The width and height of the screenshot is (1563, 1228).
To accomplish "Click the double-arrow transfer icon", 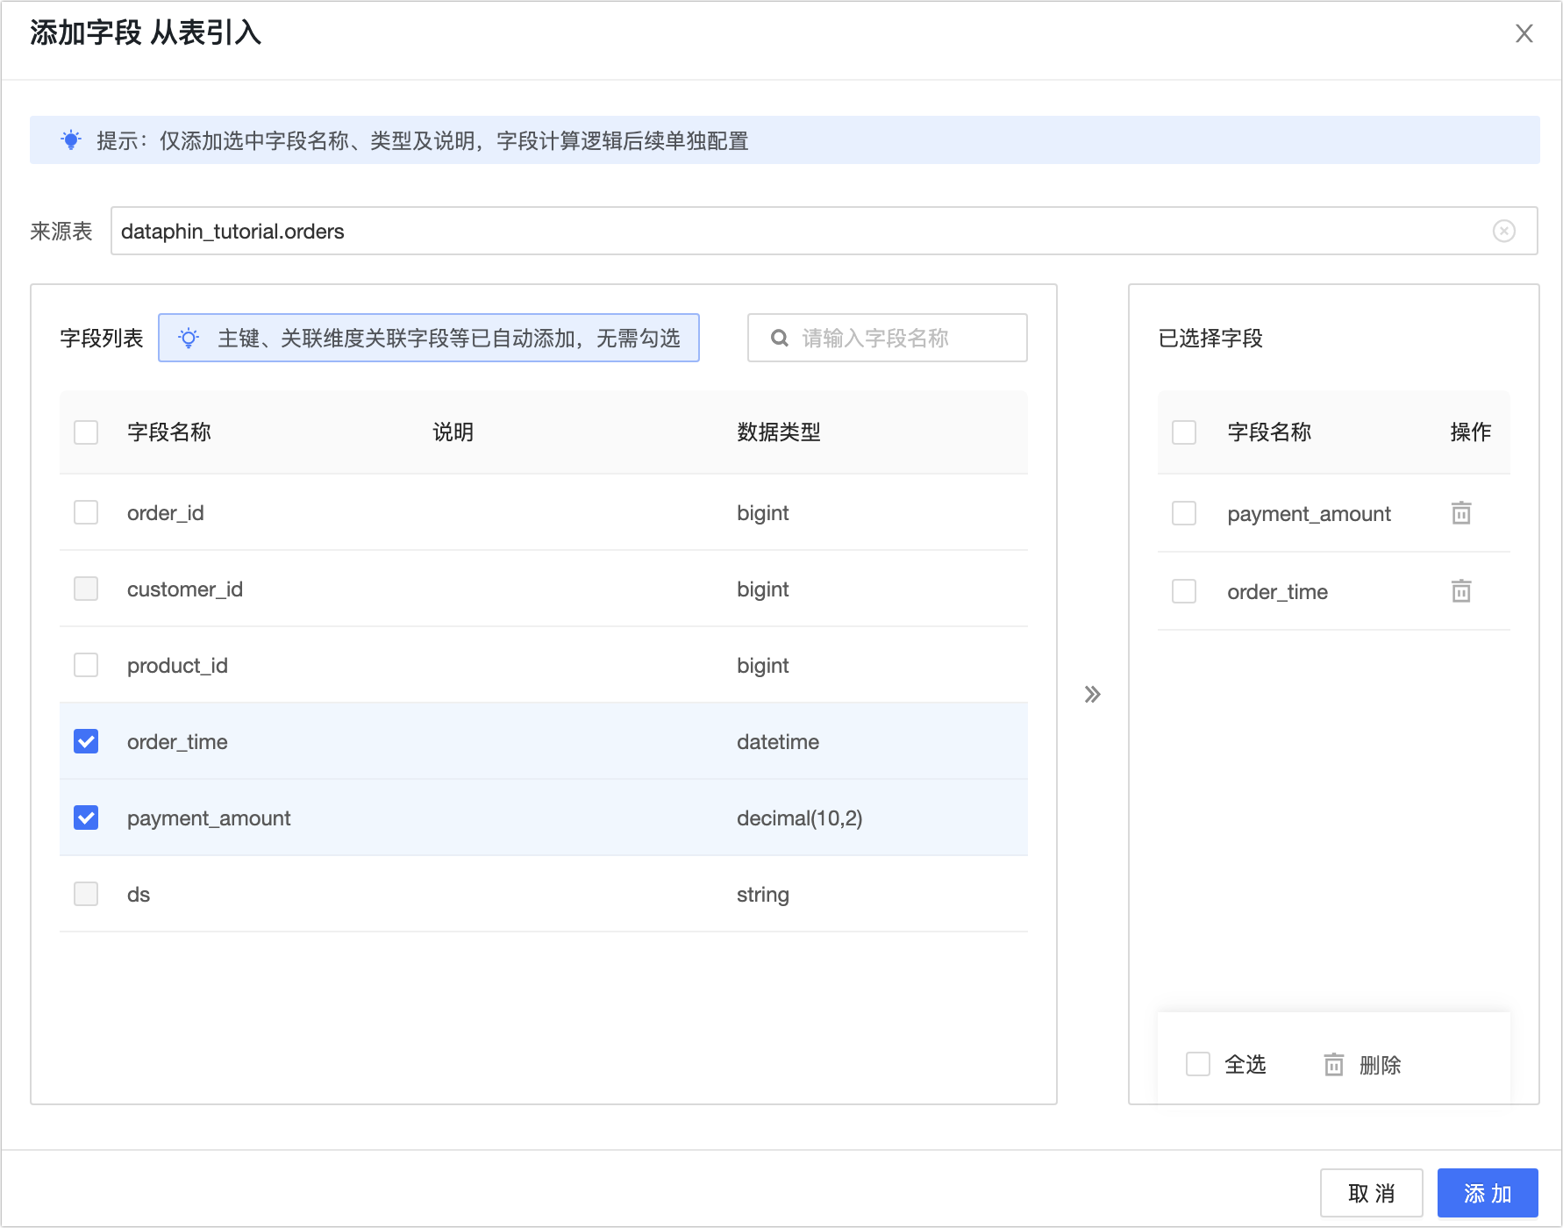I will click(x=1092, y=695).
